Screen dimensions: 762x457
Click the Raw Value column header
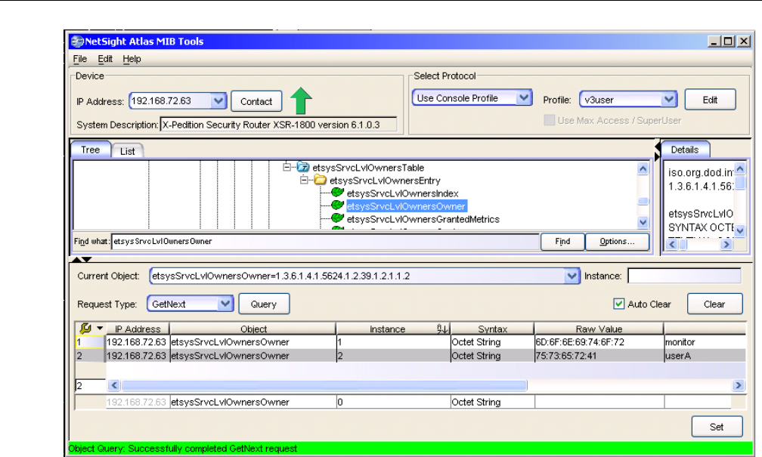tap(599, 329)
